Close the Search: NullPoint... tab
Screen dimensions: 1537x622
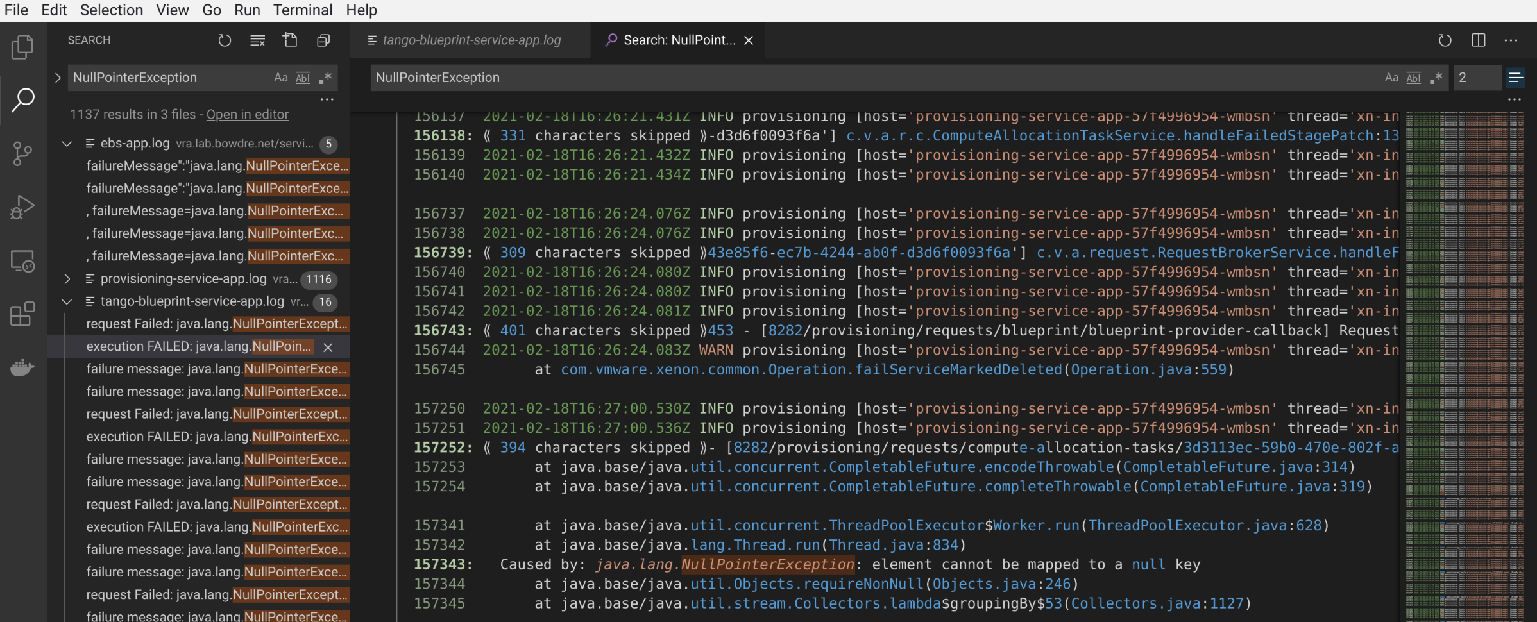tap(749, 40)
